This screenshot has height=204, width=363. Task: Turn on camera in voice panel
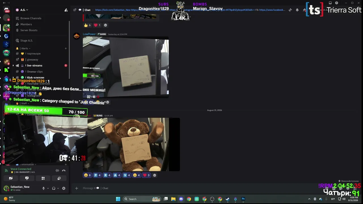[11, 178]
